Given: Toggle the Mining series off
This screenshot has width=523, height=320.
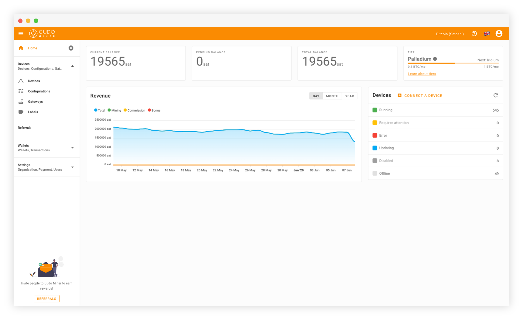Looking at the screenshot, I should [114, 110].
